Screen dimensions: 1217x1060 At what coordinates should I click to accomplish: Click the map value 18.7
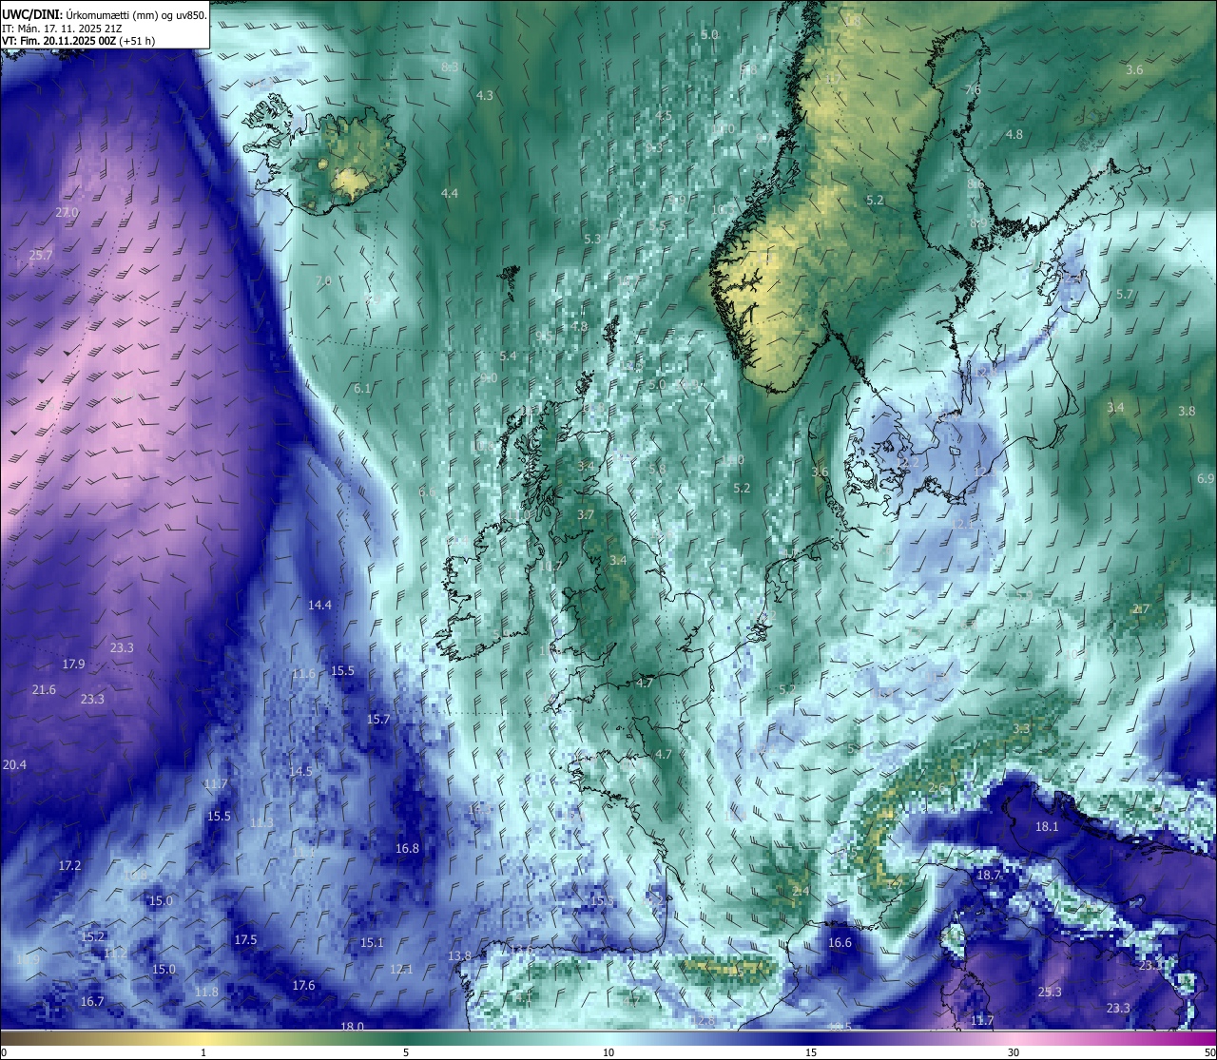pyautogui.click(x=989, y=875)
